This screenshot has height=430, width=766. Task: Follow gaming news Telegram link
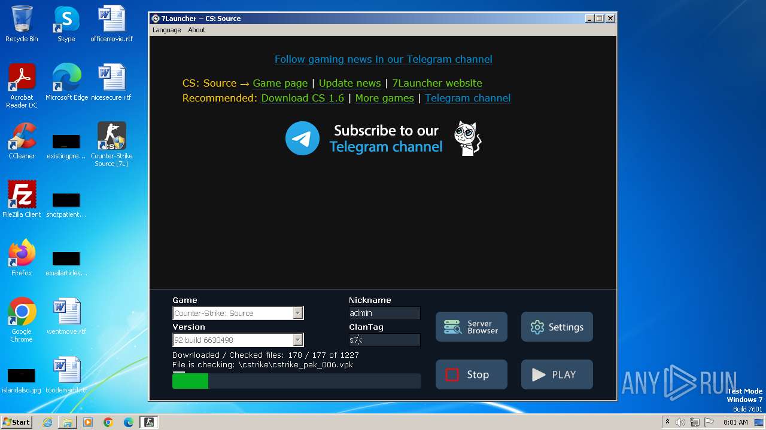click(383, 59)
